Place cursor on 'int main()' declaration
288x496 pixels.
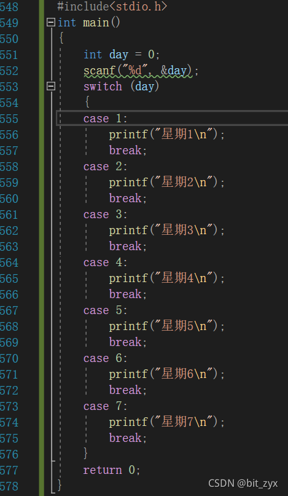click(89, 23)
